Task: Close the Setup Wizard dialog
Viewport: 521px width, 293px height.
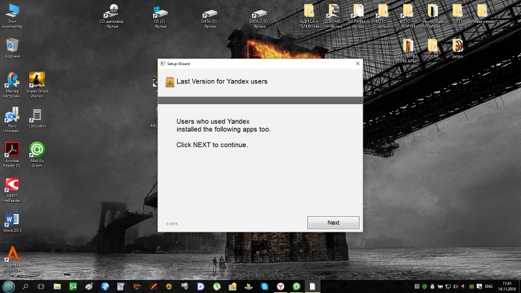Action: click(x=358, y=63)
